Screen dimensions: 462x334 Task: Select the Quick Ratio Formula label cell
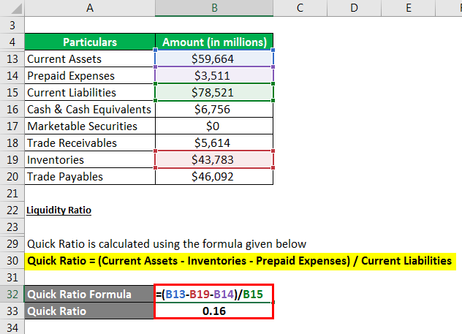[89, 294]
